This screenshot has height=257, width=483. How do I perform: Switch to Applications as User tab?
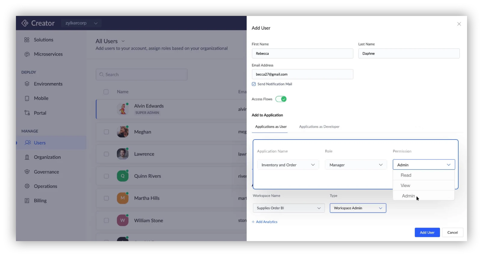(271, 127)
